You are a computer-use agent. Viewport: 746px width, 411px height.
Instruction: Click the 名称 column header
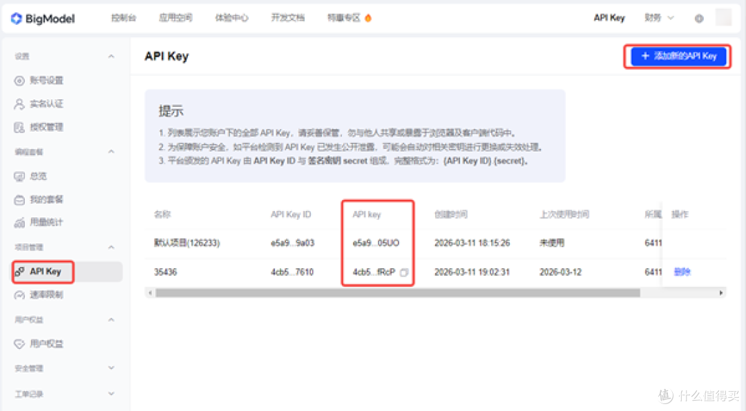pos(162,214)
